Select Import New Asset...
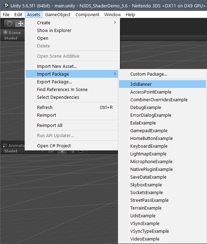 72,66
